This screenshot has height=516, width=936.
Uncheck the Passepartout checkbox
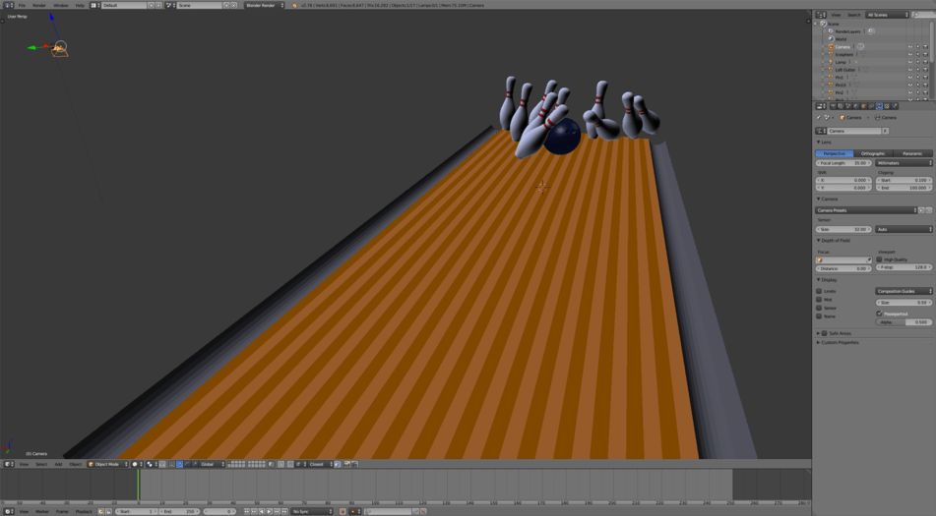pos(879,314)
